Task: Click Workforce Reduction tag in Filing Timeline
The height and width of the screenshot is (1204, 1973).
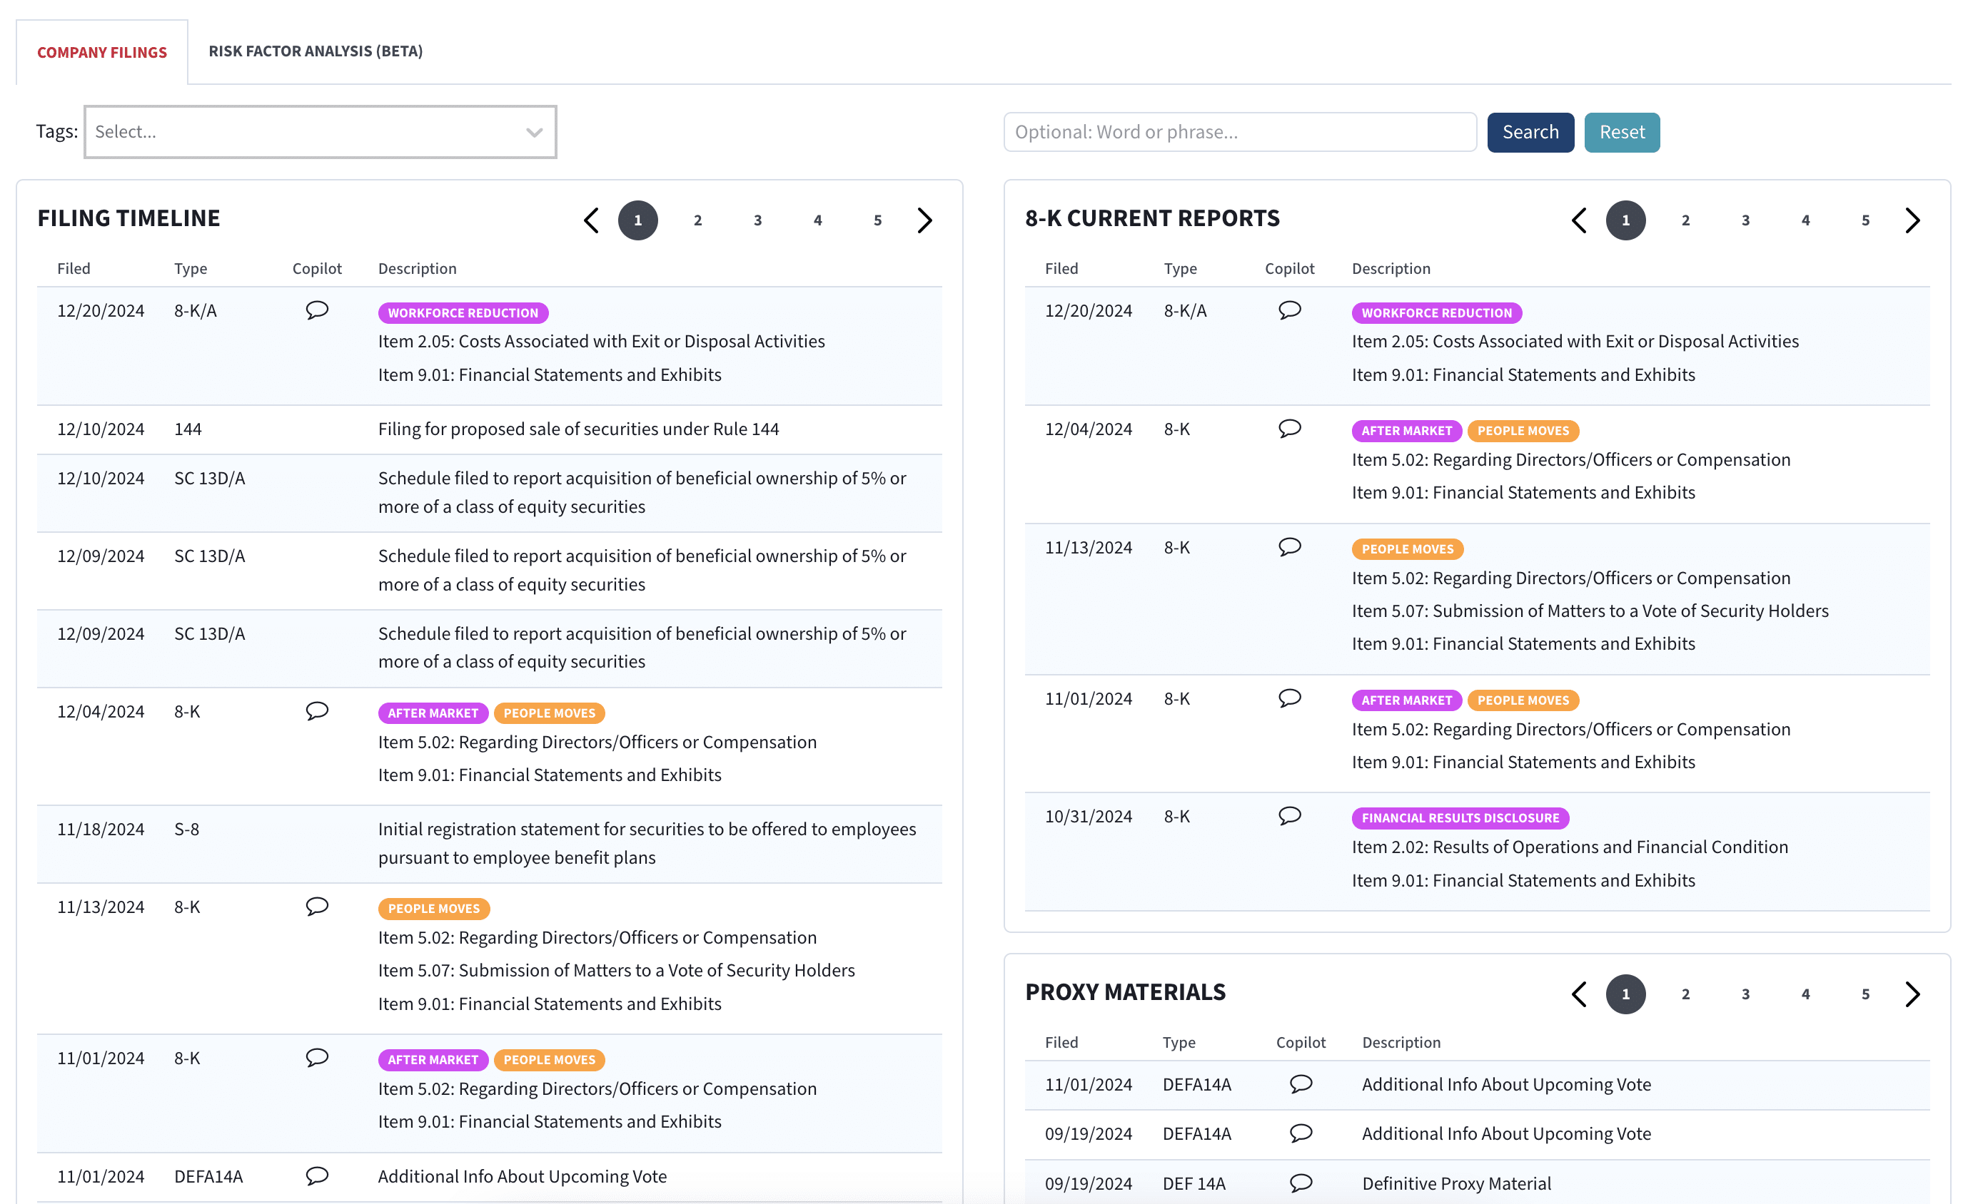Action: tap(463, 313)
